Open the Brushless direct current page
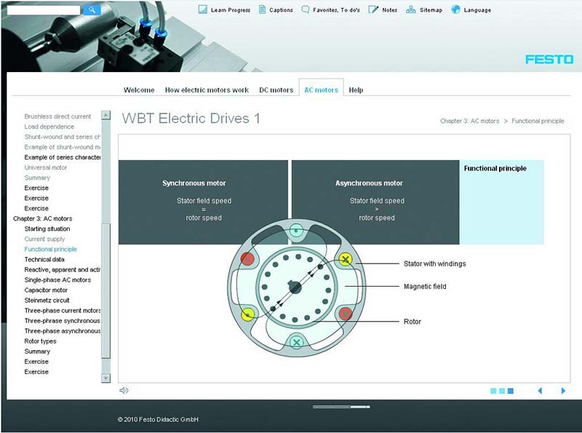The height and width of the screenshot is (433, 582). (57, 116)
